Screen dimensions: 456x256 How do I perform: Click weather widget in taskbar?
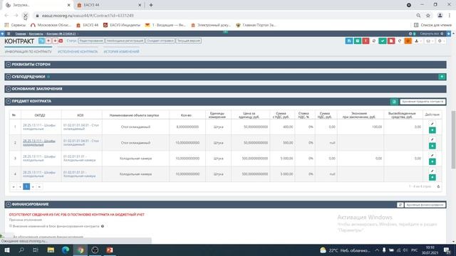point(345,250)
